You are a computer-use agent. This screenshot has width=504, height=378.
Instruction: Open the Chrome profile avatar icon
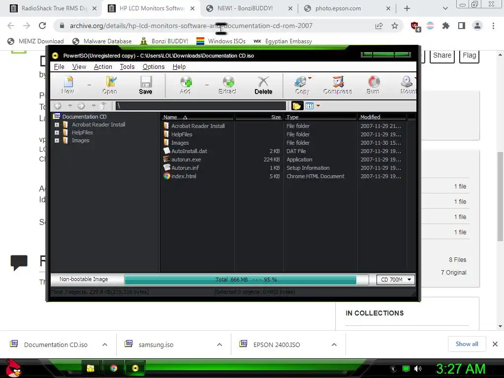pos(477,26)
